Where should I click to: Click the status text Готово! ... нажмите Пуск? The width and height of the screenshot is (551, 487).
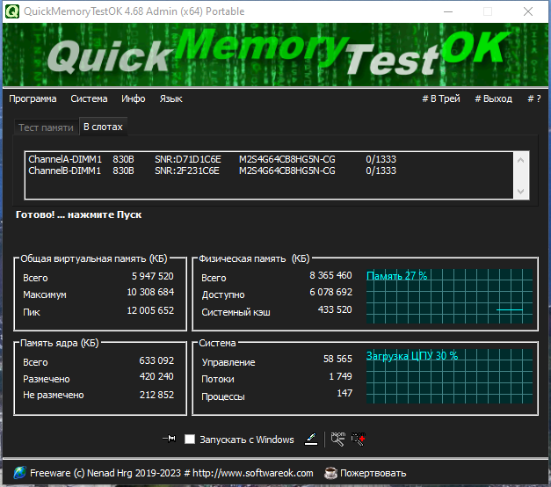pos(79,214)
